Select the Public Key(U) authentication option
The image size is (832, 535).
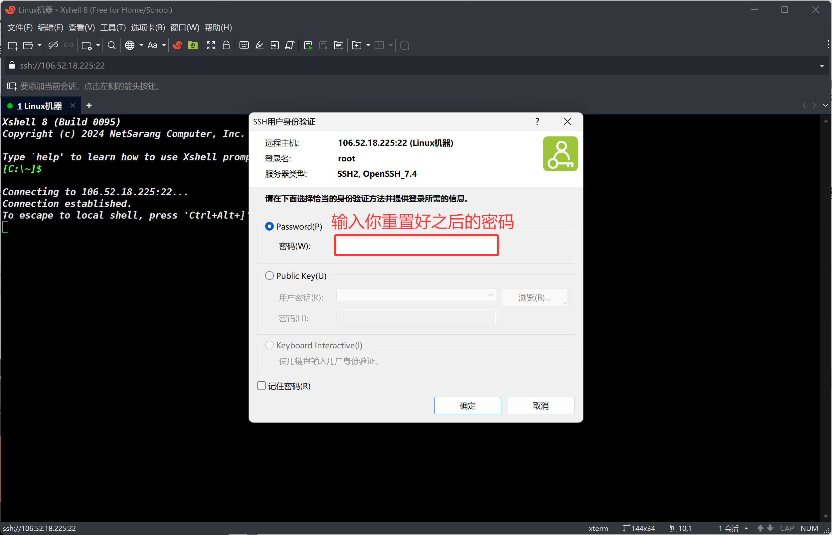pyautogui.click(x=269, y=276)
